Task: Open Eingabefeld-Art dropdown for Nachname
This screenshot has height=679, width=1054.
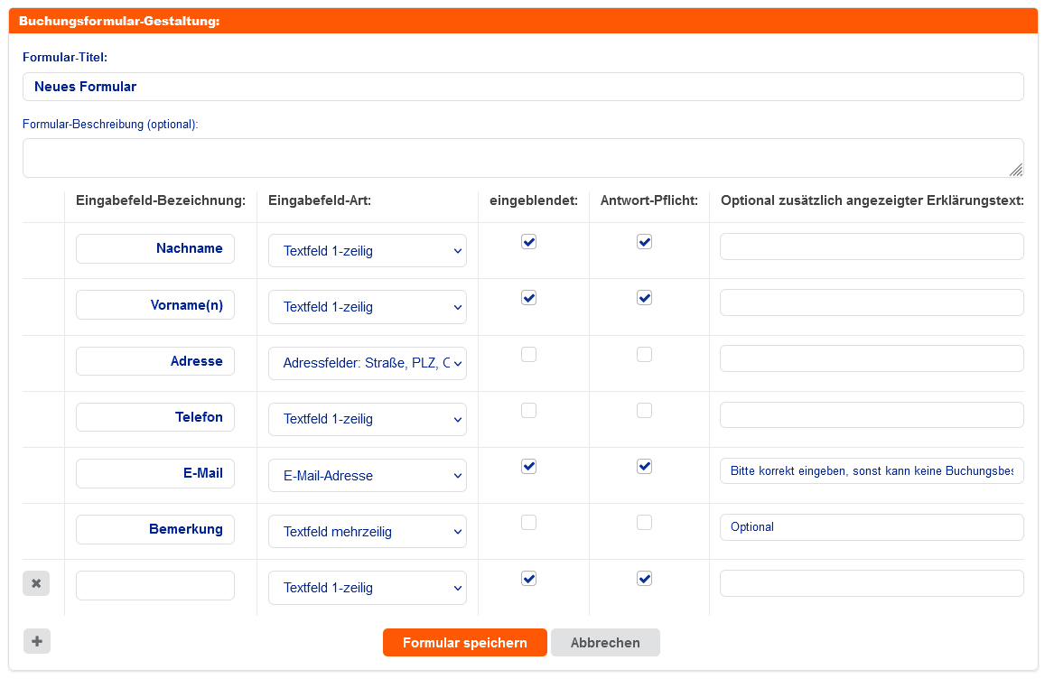Action: 367,251
